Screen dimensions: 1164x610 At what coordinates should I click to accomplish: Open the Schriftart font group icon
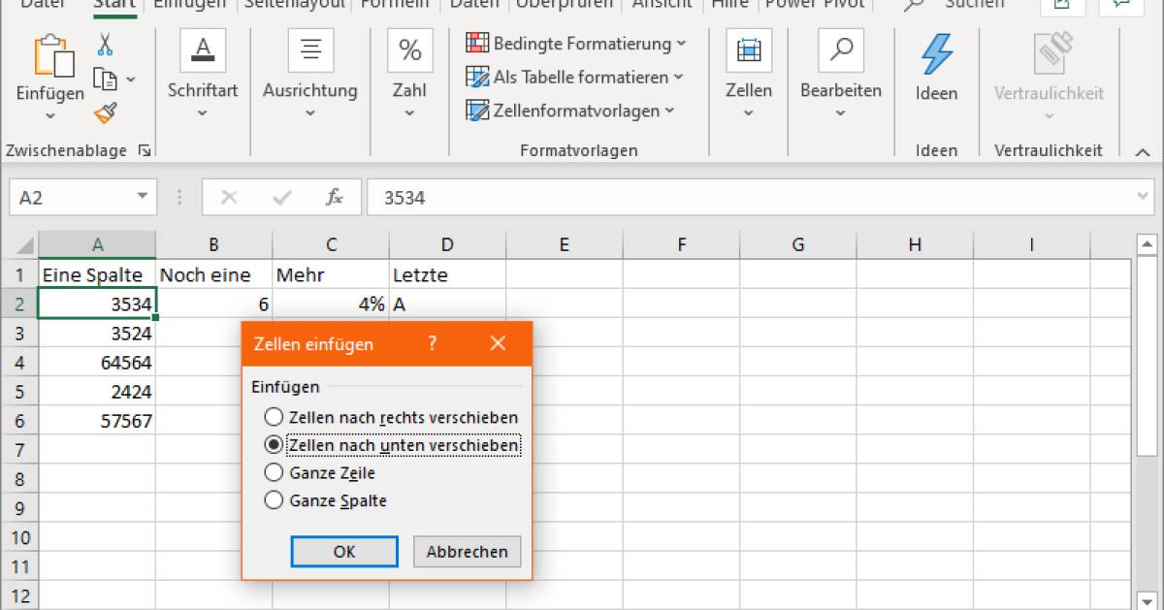pyautogui.click(x=203, y=50)
